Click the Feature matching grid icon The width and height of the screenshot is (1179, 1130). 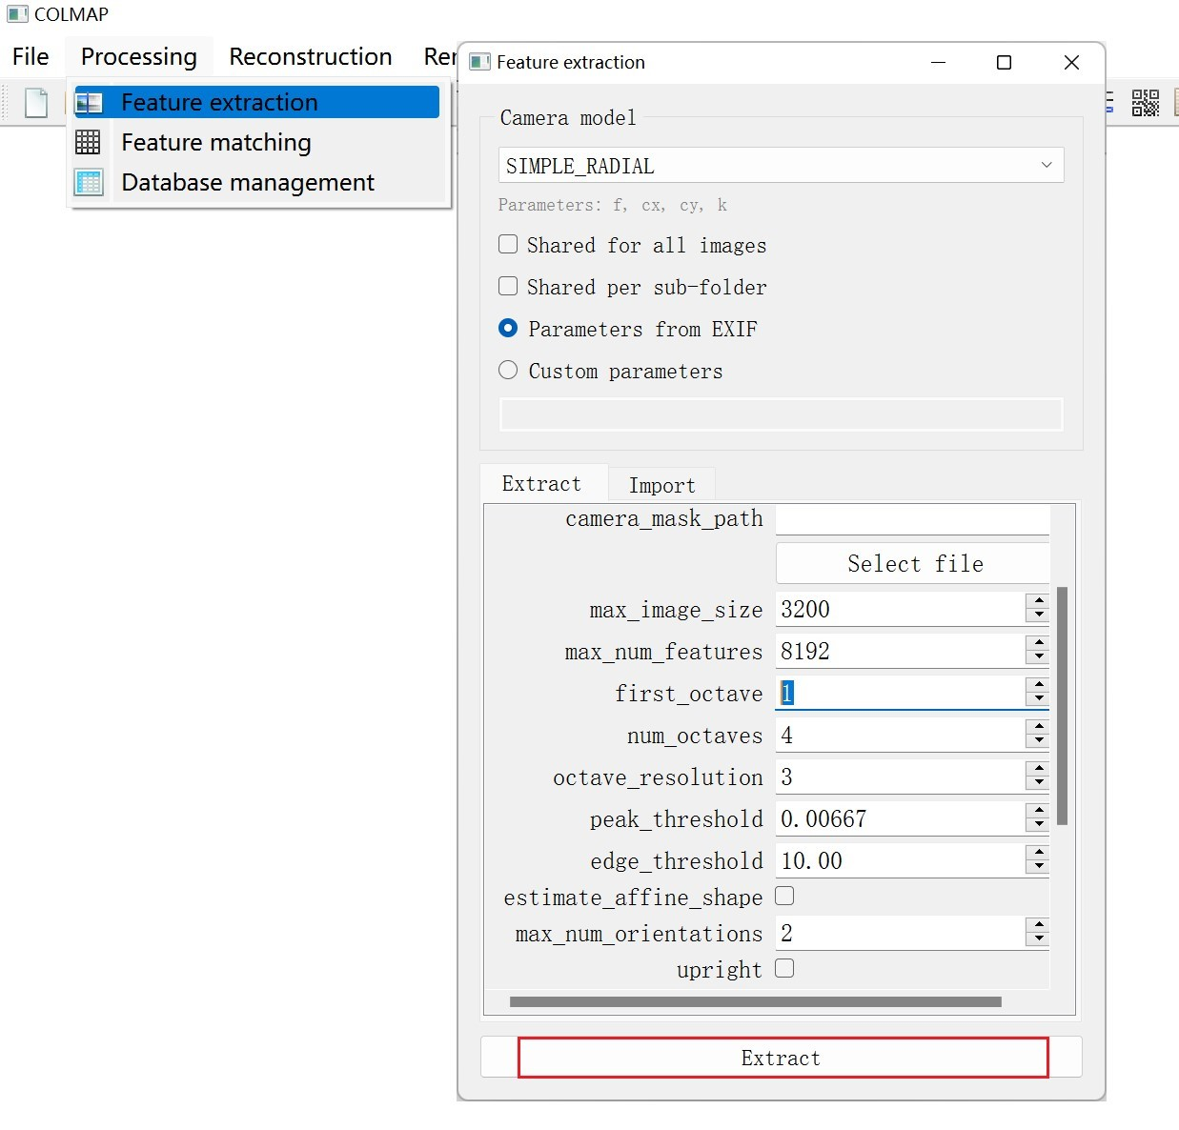pyautogui.click(x=88, y=142)
